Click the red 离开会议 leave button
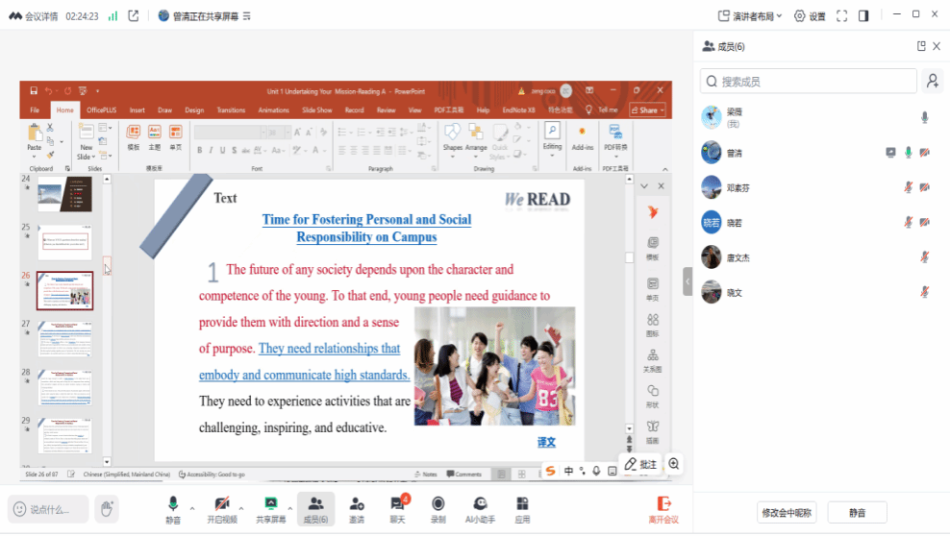 click(x=663, y=508)
